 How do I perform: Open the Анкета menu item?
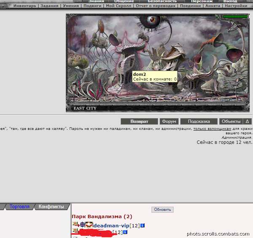(213, 6)
